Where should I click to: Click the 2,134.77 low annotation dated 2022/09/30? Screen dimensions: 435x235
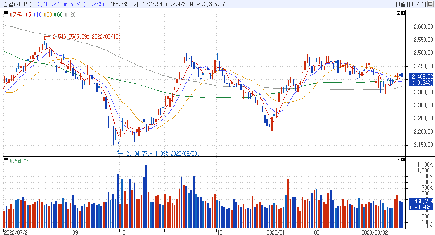[163, 153]
